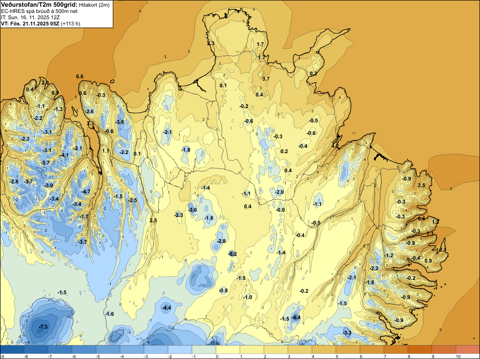Pick the pale yellow swatch between 0 and 1
480x359 pixels.
[x=228, y=349]
